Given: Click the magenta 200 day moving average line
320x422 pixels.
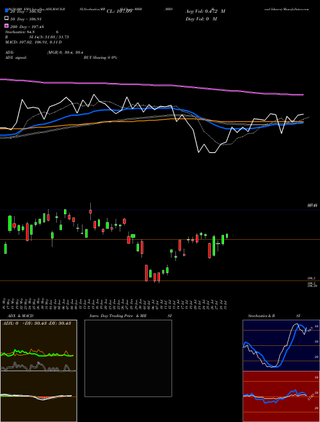Looking at the screenshot, I should click(152, 85).
